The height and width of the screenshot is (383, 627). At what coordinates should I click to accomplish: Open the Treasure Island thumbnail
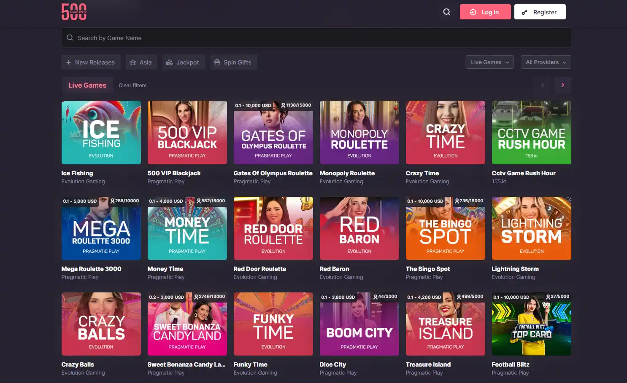(x=446, y=324)
